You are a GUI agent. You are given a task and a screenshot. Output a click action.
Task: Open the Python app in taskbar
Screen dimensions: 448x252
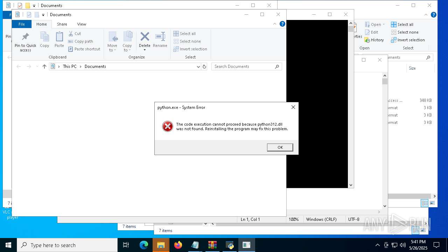tap(230, 245)
